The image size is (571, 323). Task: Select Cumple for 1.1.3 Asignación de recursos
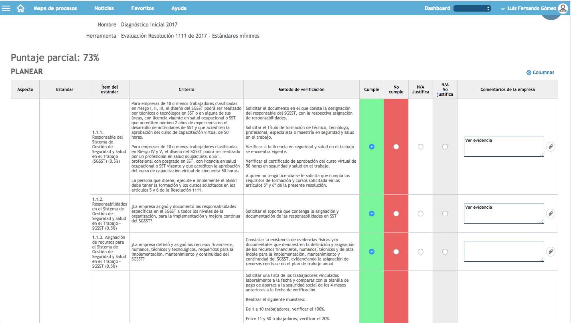coord(372,252)
